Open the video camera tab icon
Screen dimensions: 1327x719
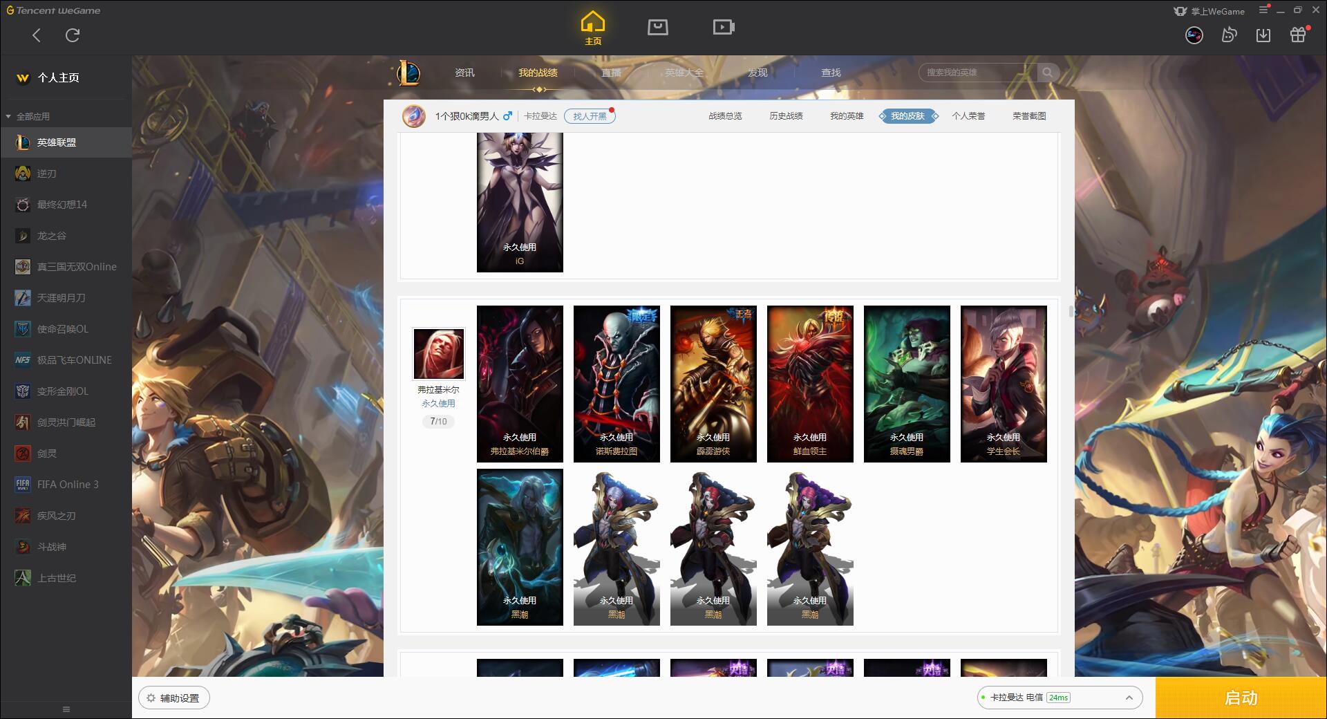tap(723, 27)
